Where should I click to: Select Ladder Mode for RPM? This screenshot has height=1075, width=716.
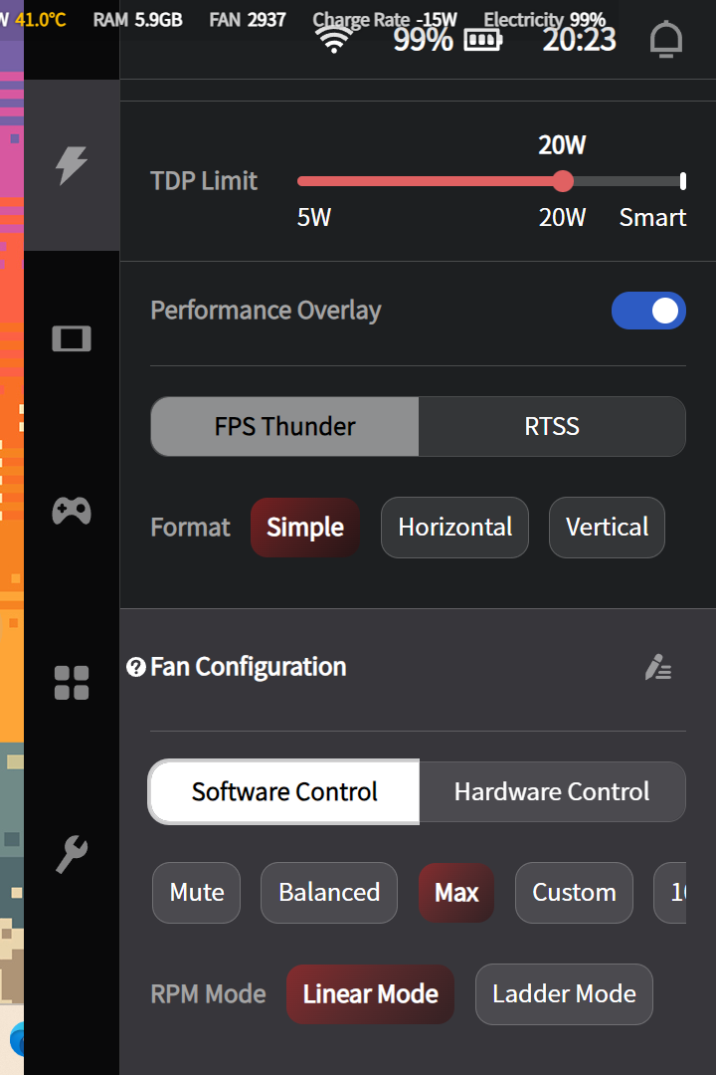[564, 994]
